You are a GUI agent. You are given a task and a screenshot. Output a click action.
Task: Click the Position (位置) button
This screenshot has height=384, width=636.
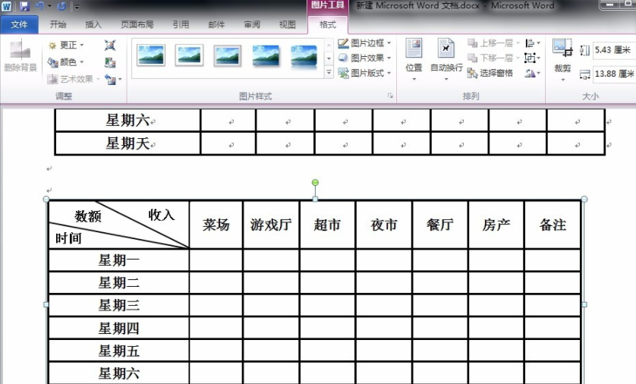(x=414, y=58)
